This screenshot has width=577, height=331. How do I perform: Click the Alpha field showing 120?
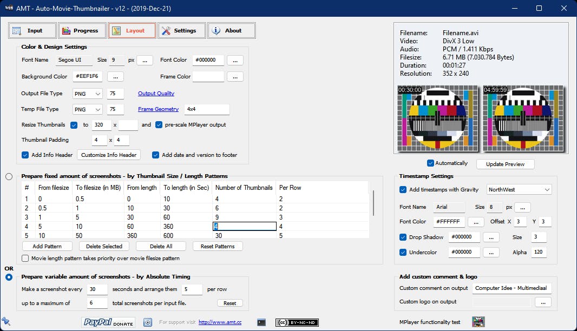[539, 252]
